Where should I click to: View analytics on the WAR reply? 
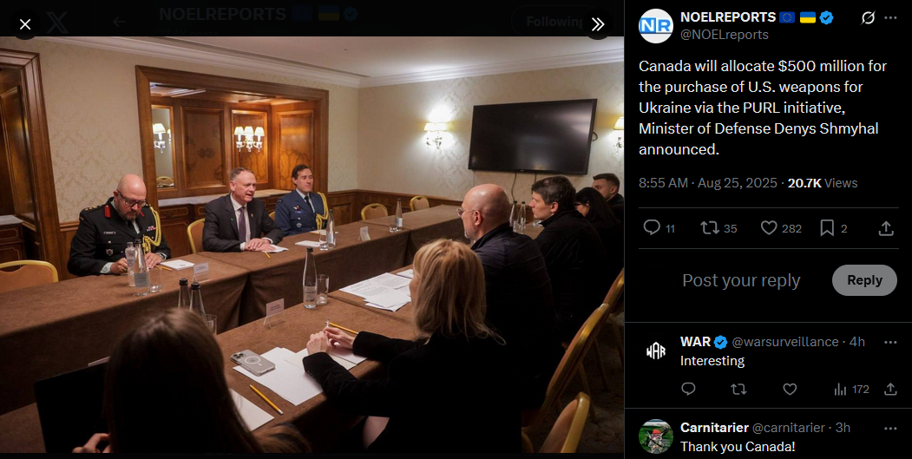(x=851, y=390)
